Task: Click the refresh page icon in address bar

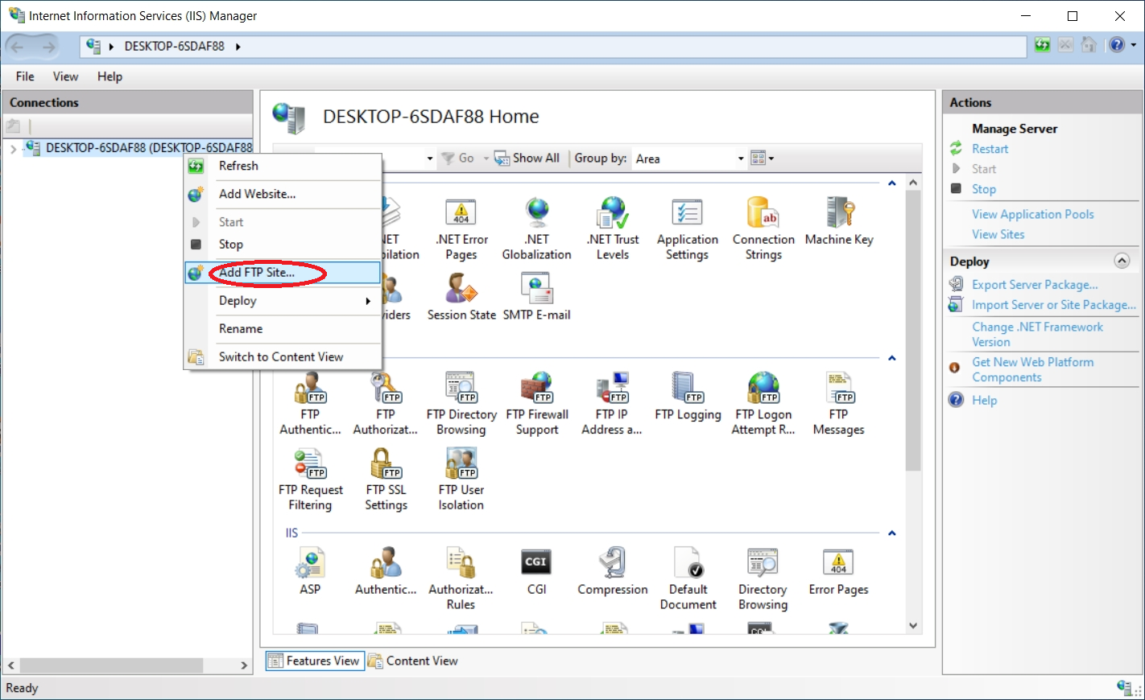Action: 1043,45
